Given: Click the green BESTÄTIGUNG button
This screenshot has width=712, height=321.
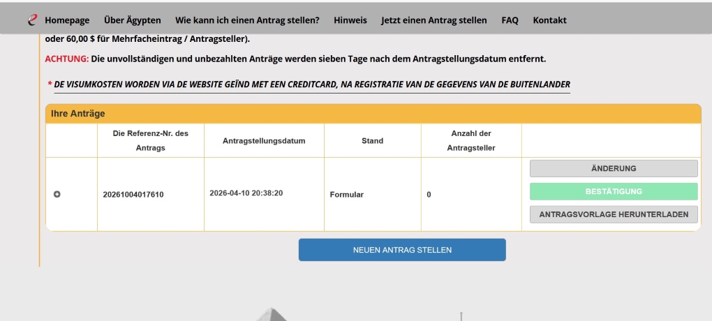Looking at the screenshot, I should (613, 191).
